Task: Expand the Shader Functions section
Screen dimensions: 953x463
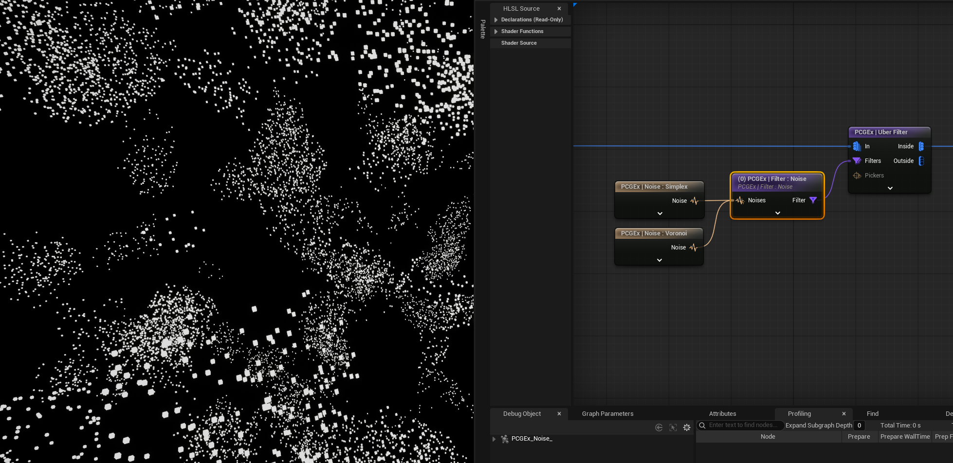Action: click(496, 32)
